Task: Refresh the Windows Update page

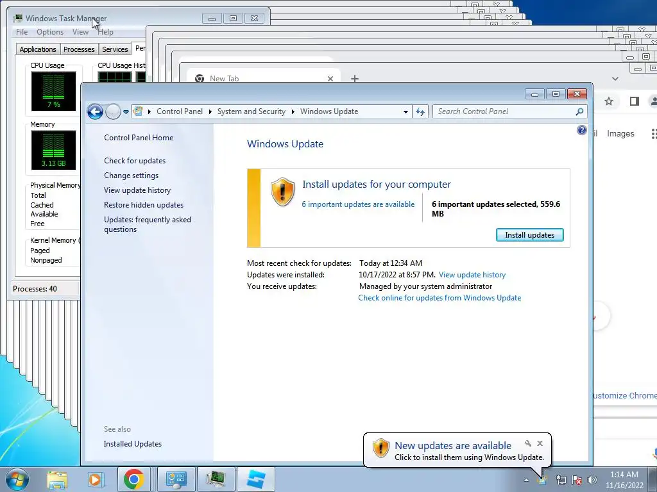Action: pyautogui.click(x=420, y=111)
